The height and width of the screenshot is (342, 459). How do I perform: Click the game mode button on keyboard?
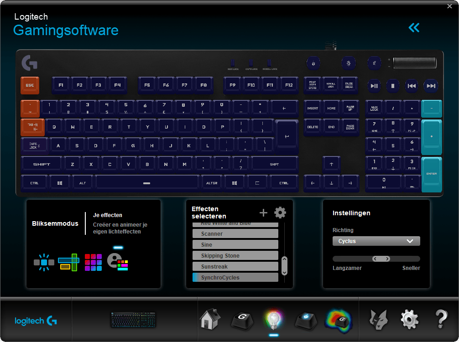313,63
